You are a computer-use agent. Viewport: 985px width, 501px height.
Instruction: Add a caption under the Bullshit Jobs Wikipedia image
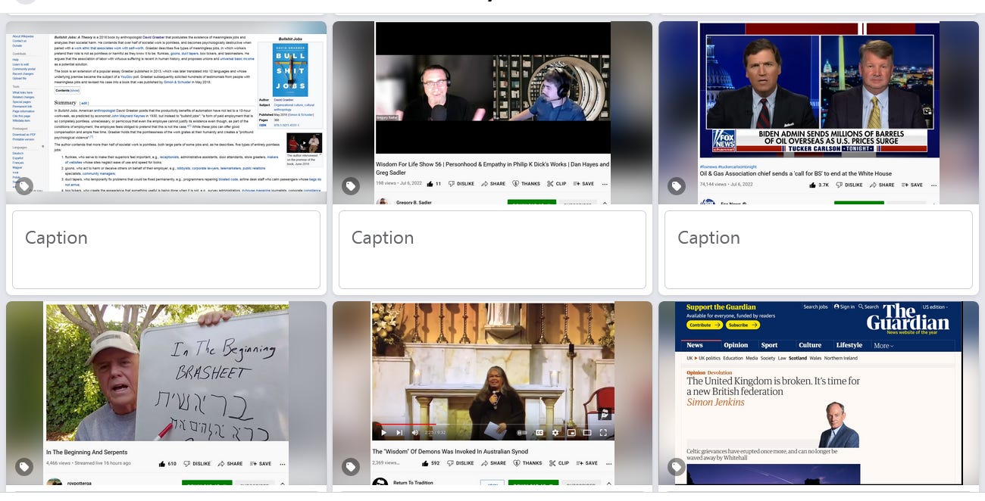click(x=167, y=250)
